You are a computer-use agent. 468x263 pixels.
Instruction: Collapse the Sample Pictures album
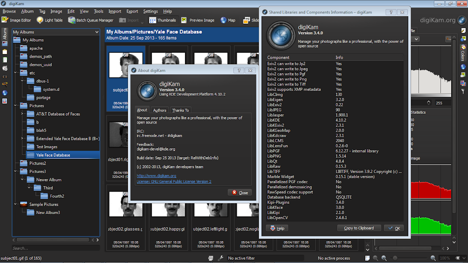click(x=15, y=204)
